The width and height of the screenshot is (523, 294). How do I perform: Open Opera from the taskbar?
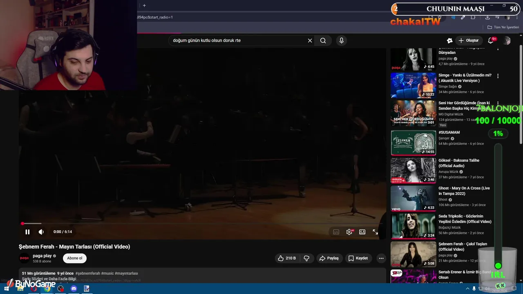[34, 288]
